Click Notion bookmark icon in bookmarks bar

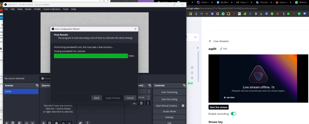255,14
